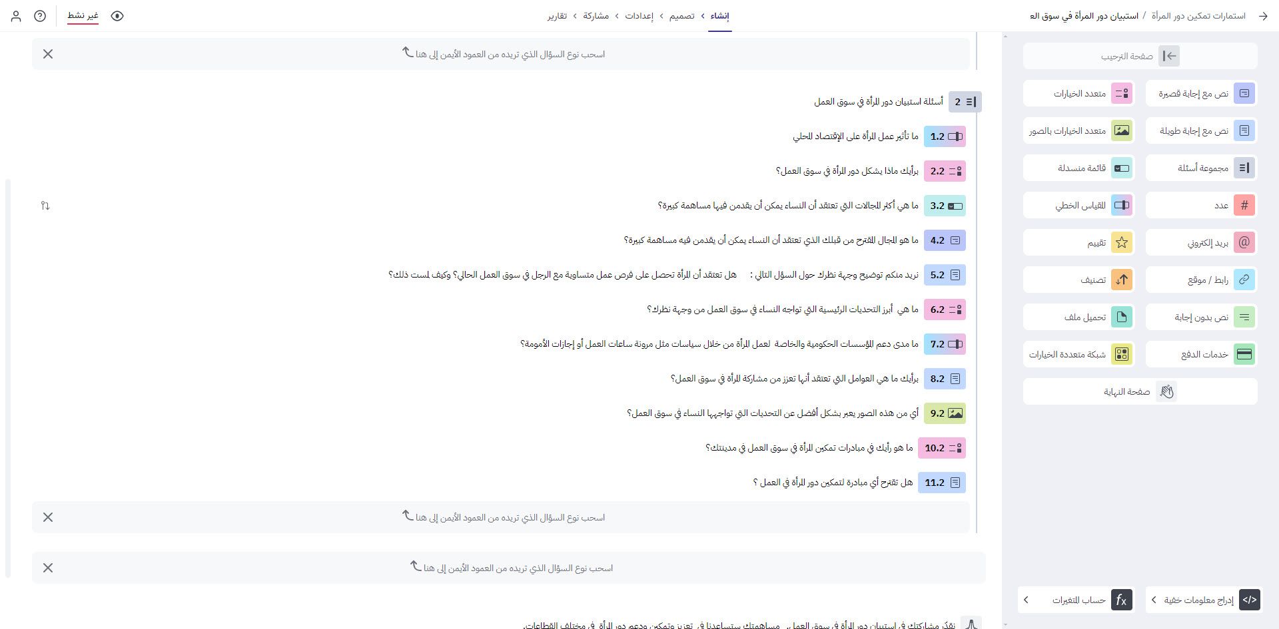
Task: Add a link/website question (رابط / موقع)
Action: tap(1201, 280)
